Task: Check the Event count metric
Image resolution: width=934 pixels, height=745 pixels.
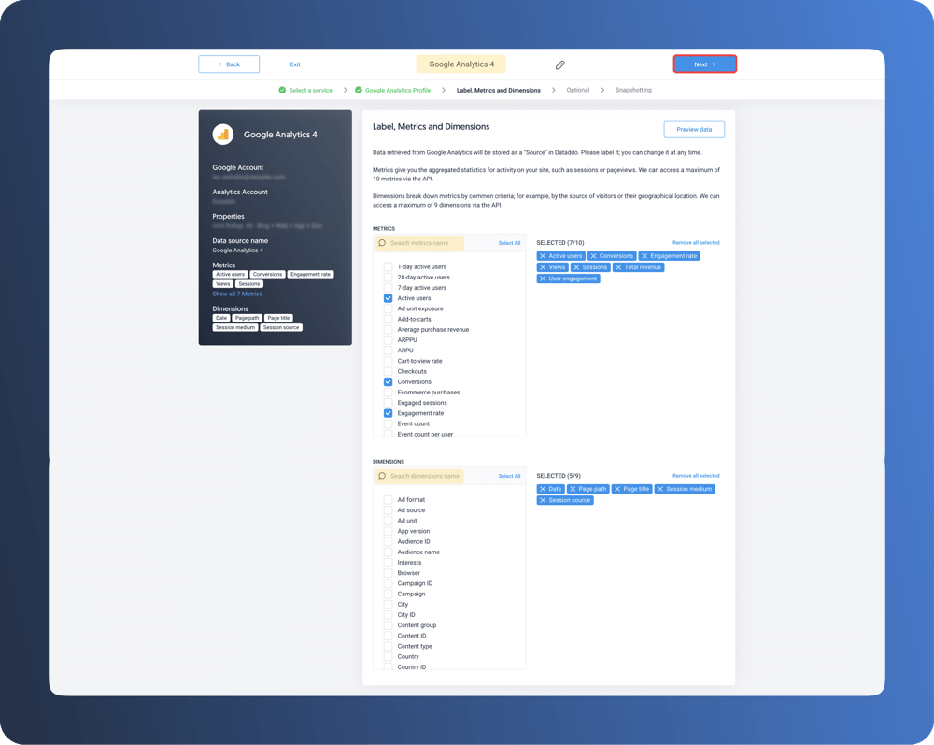Action: click(388, 423)
